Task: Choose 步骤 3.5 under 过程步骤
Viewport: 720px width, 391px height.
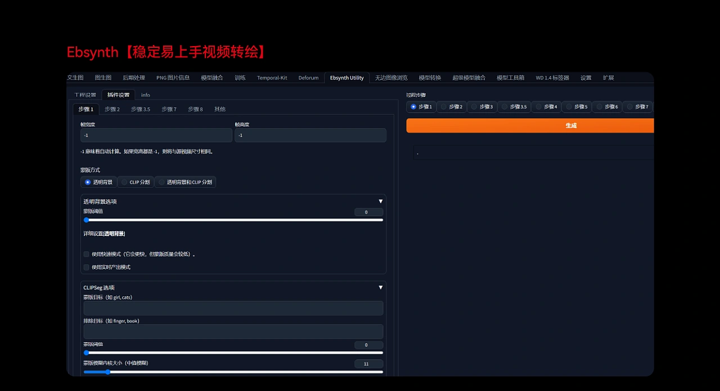Action: [514, 106]
